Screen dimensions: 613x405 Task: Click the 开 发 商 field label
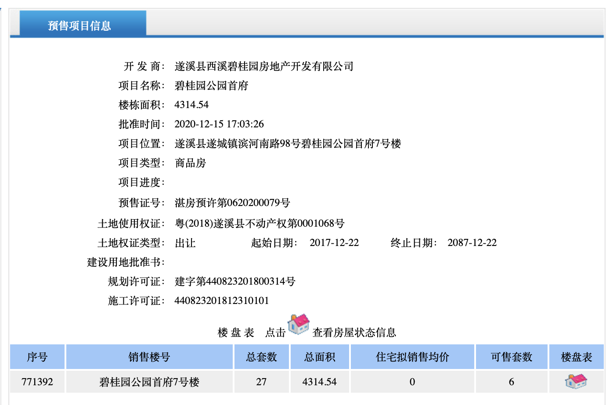click(x=144, y=66)
